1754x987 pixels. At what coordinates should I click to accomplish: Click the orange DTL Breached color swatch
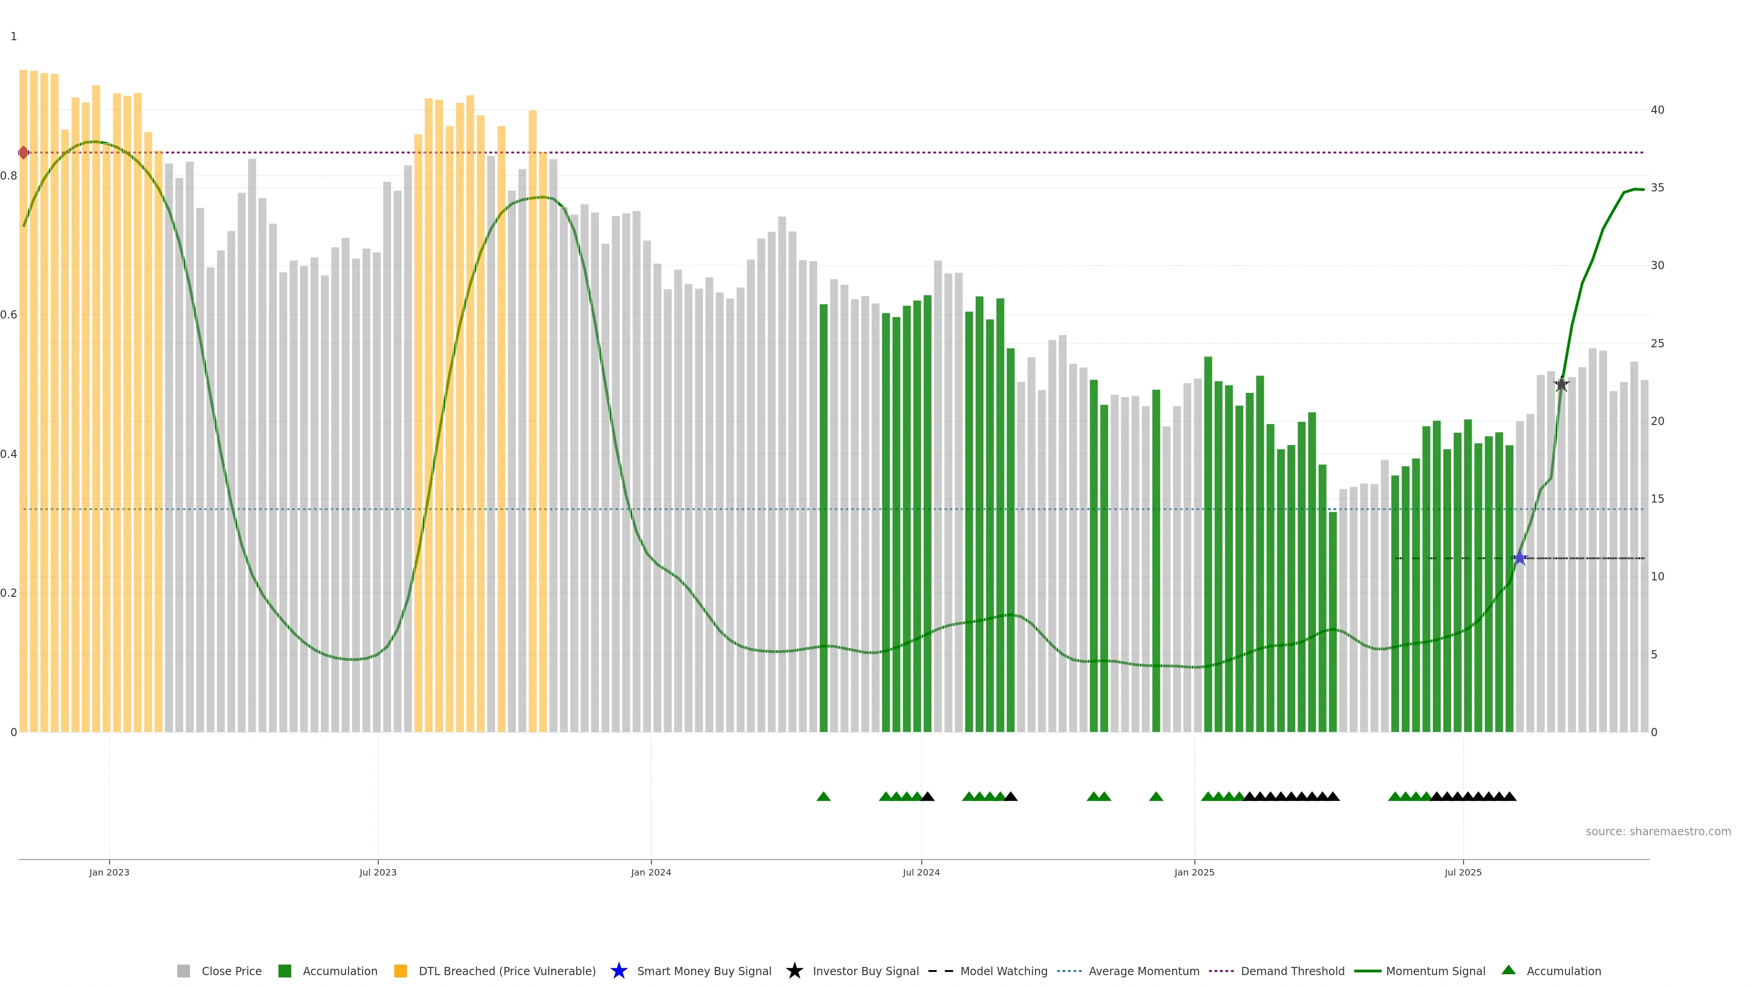coord(401,971)
